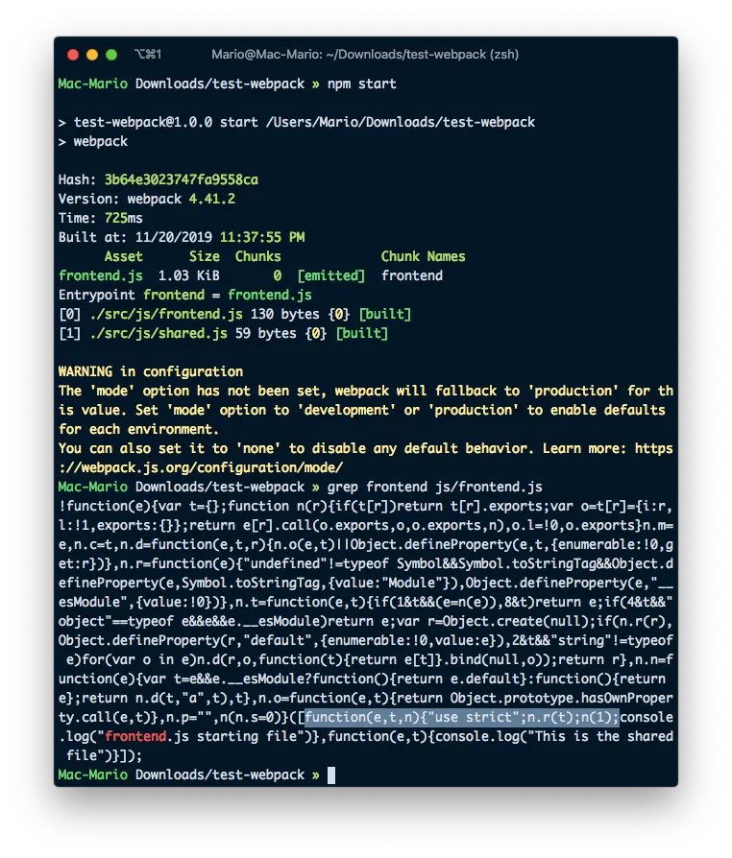
Task: Click the green zoom window button
Action: pos(111,55)
